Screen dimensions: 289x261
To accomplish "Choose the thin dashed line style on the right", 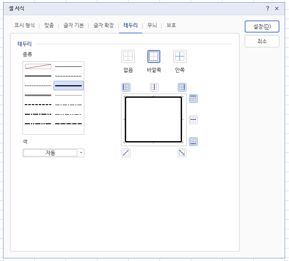I will [x=68, y=76].
